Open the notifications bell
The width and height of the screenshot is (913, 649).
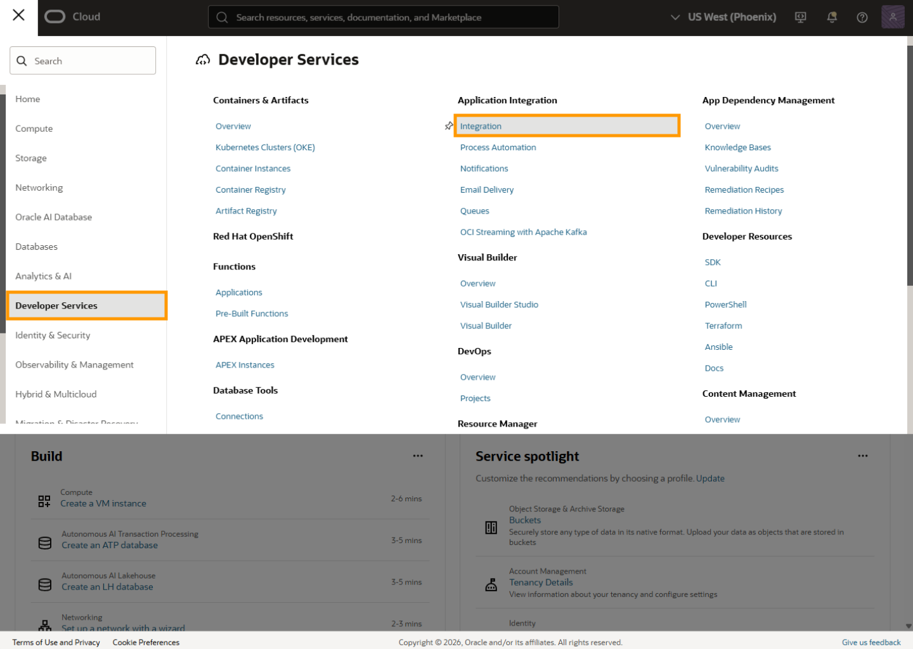click(832, 17)
